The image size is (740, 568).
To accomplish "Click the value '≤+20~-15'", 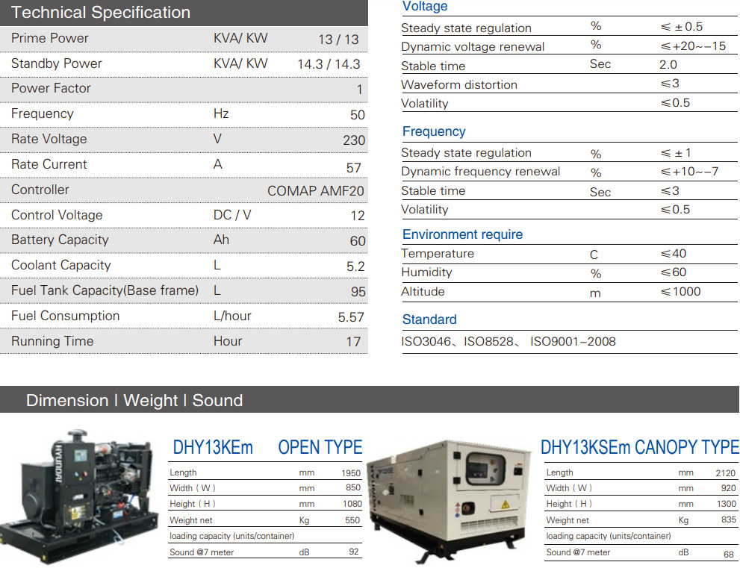I will coord(693,46).
